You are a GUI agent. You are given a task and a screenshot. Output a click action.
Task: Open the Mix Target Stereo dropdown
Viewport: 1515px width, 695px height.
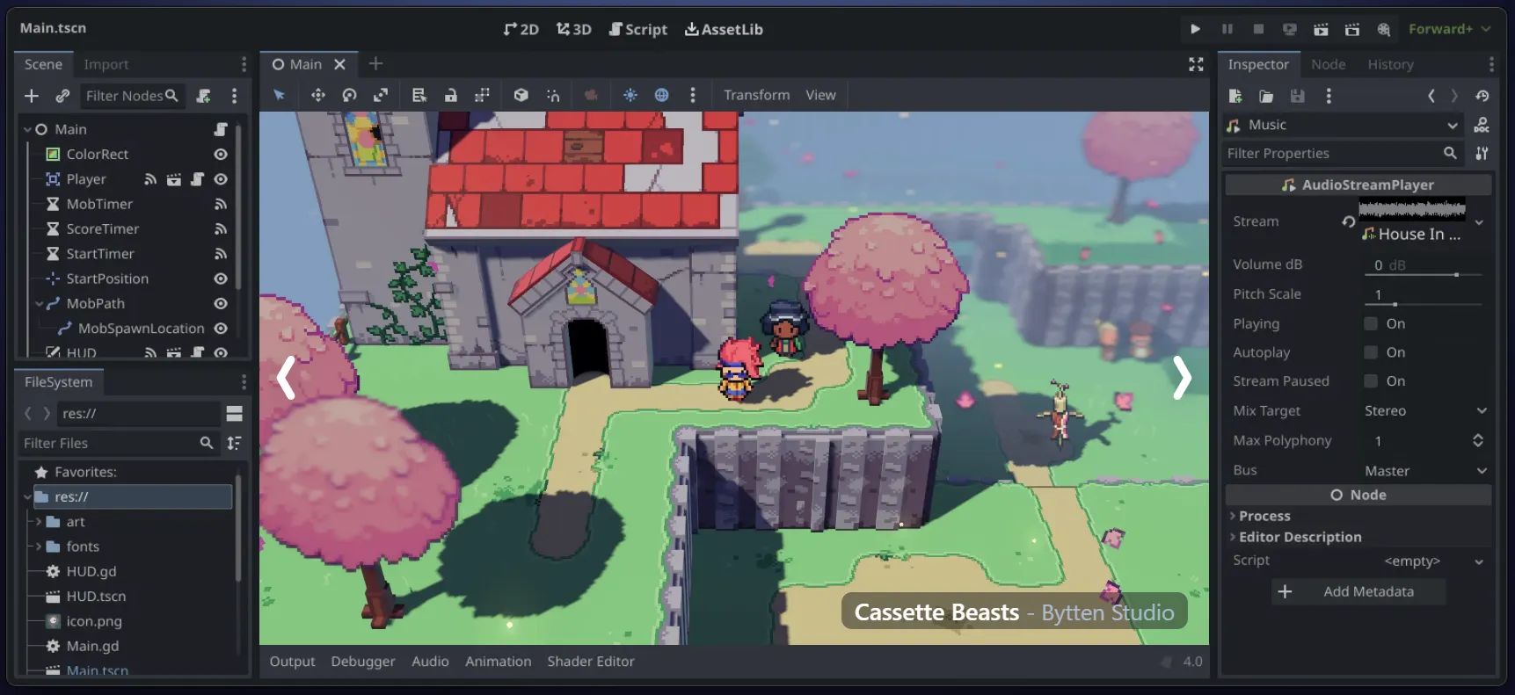tap(1424, 410)
